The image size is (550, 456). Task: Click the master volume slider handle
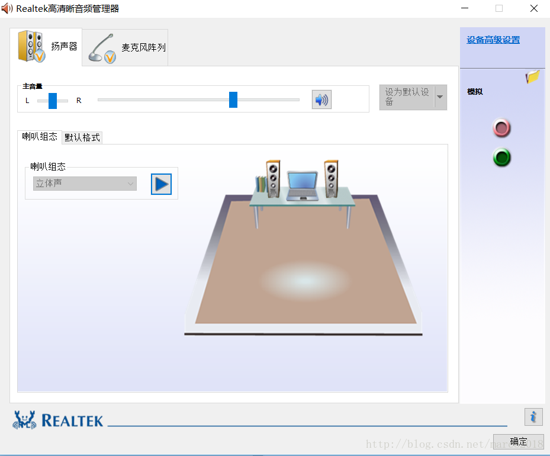233,99
